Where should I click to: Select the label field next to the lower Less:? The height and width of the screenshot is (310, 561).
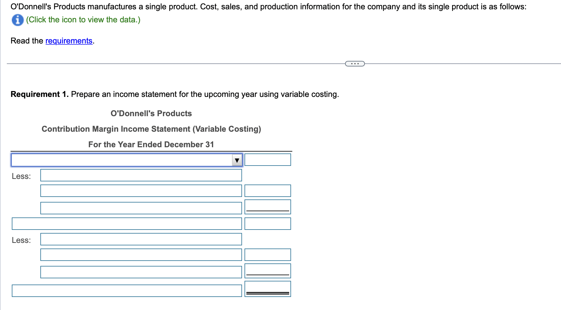pos(141,239)
